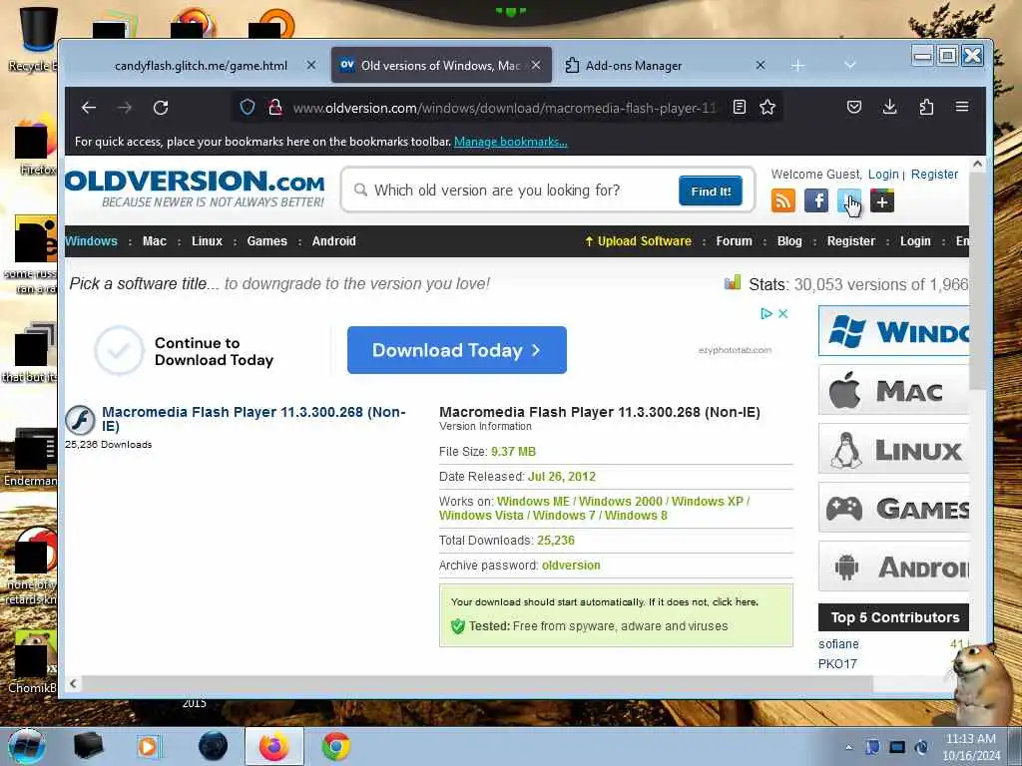Open the Windows category sidebar banner
Screen dimensions: 1022x766
pos(893,331)
